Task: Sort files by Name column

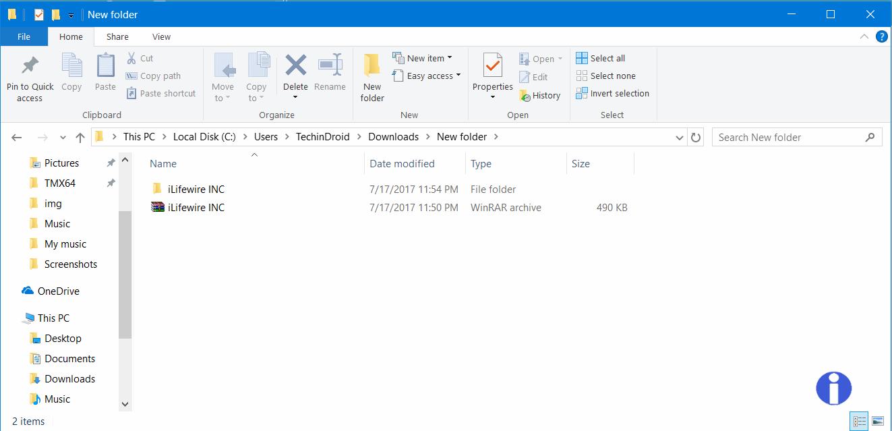Action: (163, 163)
